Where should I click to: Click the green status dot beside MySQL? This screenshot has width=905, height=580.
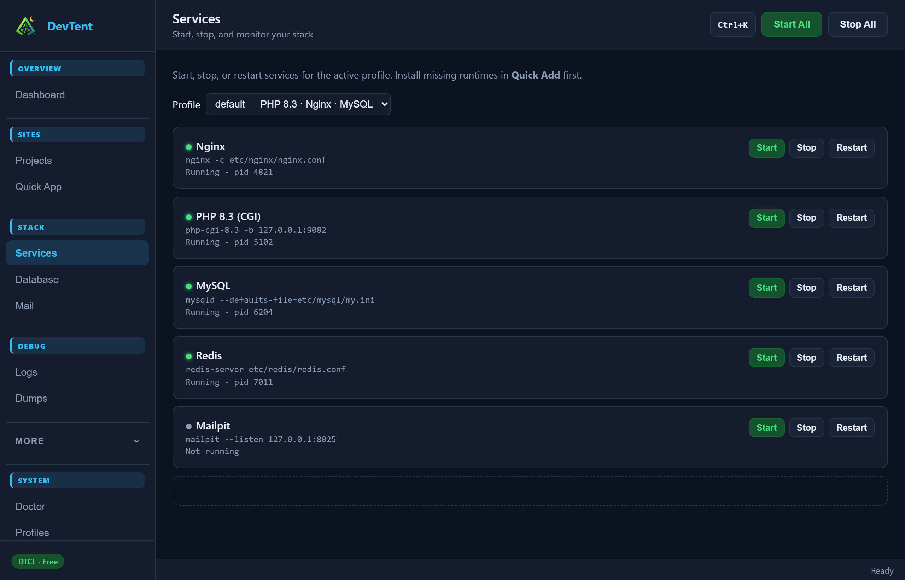189,286
